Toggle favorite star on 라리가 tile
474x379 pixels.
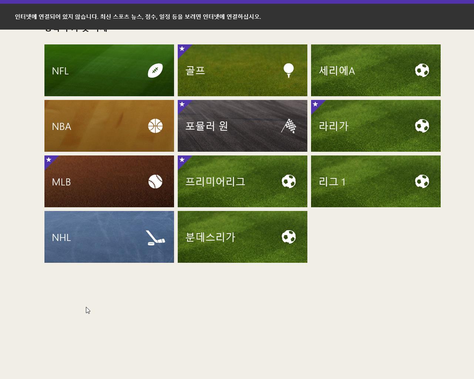315,104
